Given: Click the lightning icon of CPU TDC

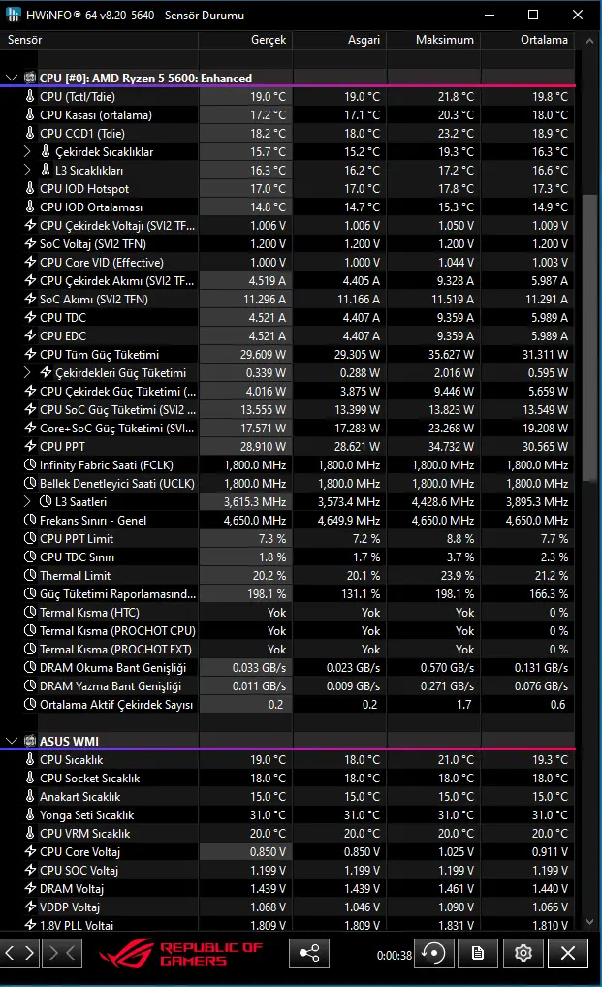Looking at the screenshot, I should 29,317.
